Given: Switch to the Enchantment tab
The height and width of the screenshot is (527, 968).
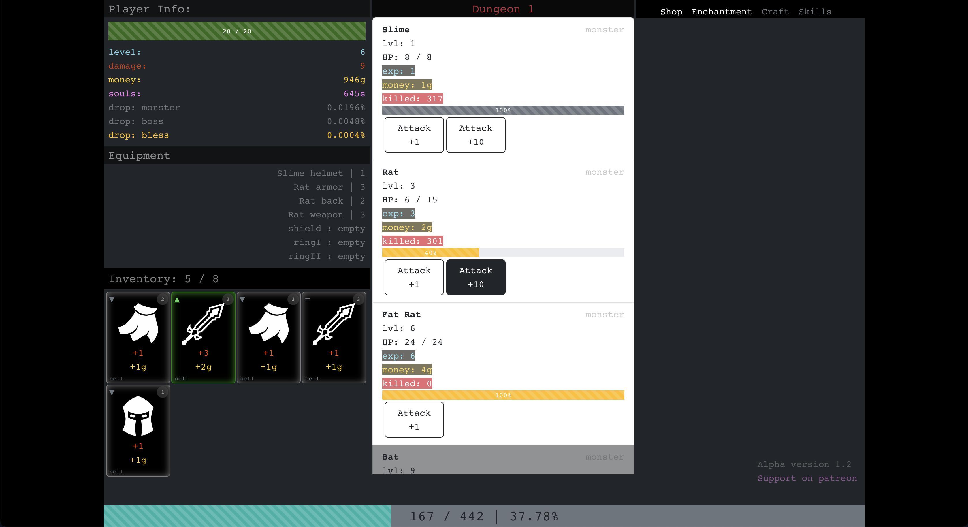Looking at the screenshot, I should 722,12.
